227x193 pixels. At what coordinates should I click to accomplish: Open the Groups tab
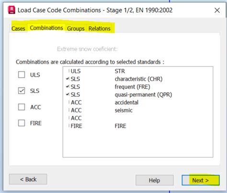pyautogui.click(x=76, y=29)
